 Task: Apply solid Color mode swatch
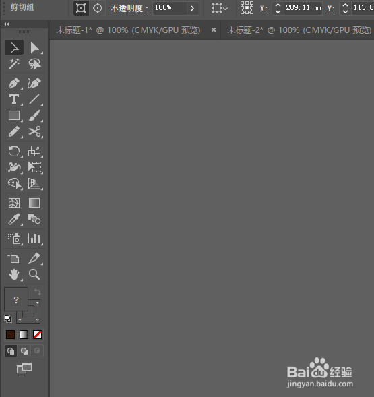point(10,335)
